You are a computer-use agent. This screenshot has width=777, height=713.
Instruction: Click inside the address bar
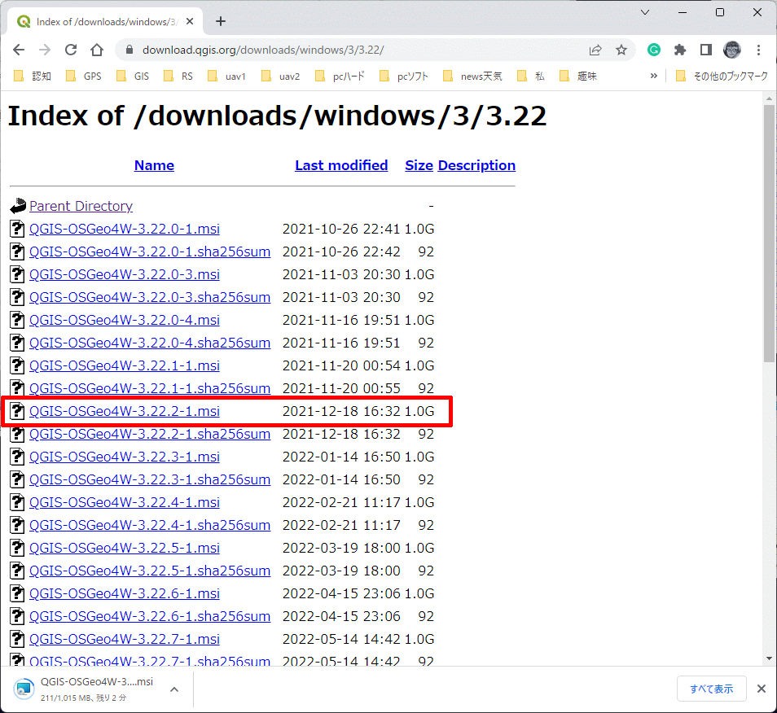point(326,49)
